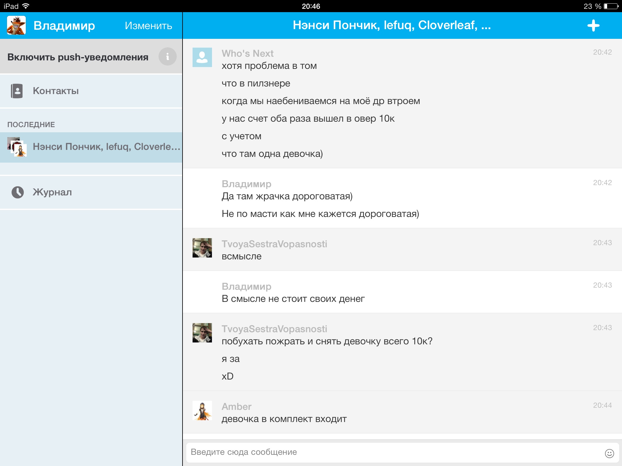Open the Контакты menu item
Viewport: 622px width, 466px height.
point(56,91)
